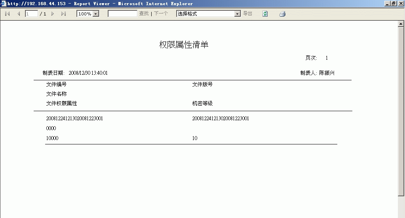Click the vertical scrollbar track
This screenshot has height=218, width=405.
401,119
